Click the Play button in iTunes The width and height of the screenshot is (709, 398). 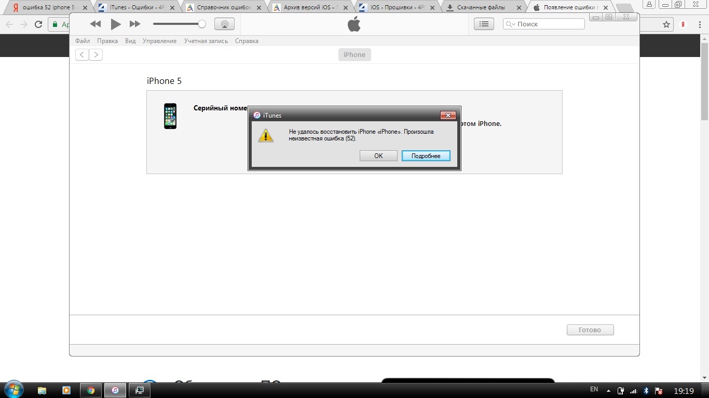[x=116, y=24]
